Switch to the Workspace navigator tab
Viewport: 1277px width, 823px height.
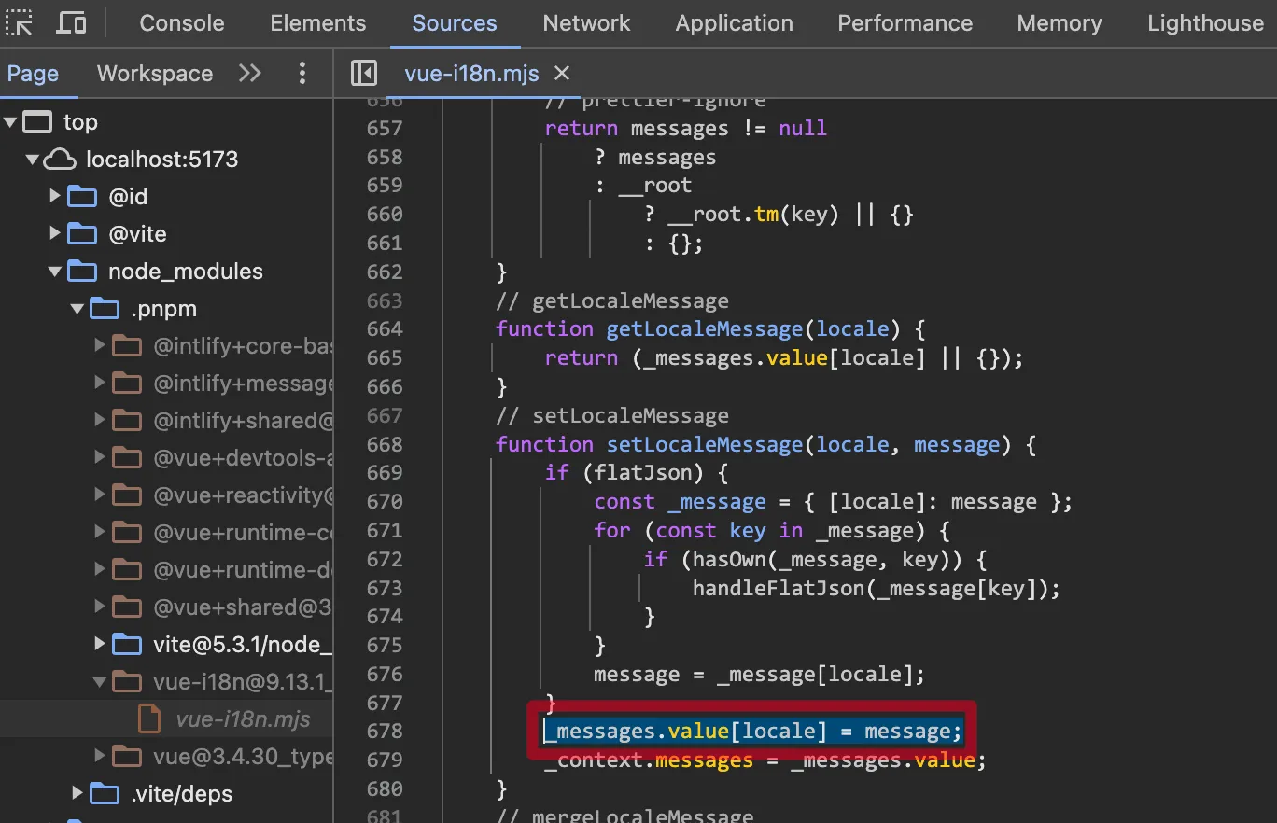(x=155, y=73)
